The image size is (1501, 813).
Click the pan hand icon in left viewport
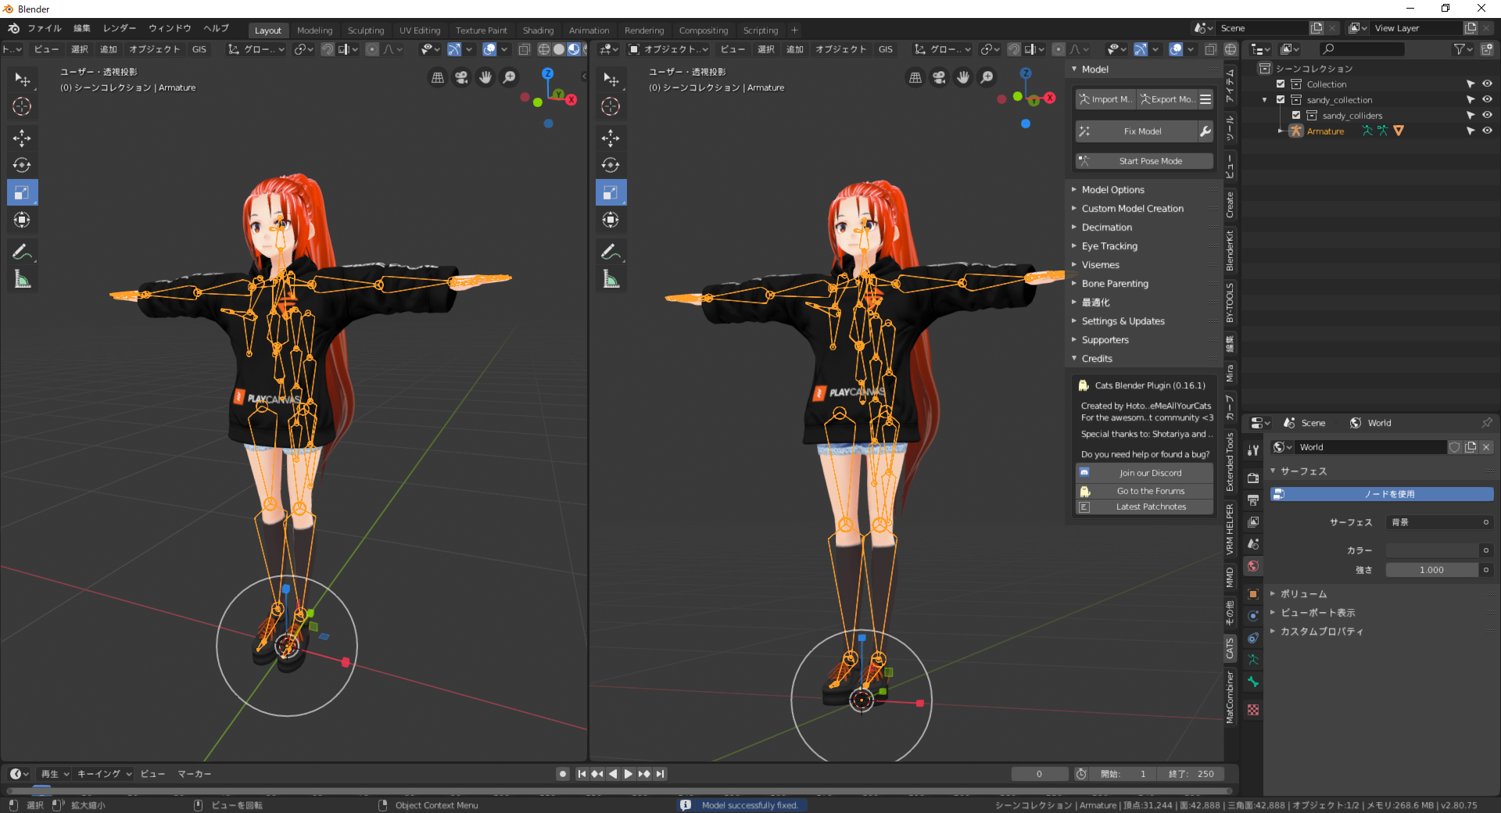tap(485, 77)
